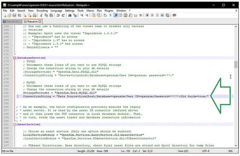Click the vertical scrollbar up arrow
Screen dimensions: 240x156
(236, 26)
